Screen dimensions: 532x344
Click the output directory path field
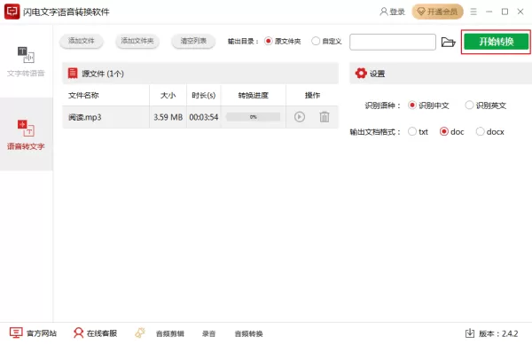pyautogui.click(x=393, y=42)
